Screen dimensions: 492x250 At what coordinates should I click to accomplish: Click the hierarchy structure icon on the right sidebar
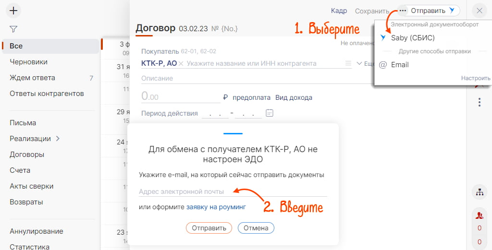(x=479, y=192)
